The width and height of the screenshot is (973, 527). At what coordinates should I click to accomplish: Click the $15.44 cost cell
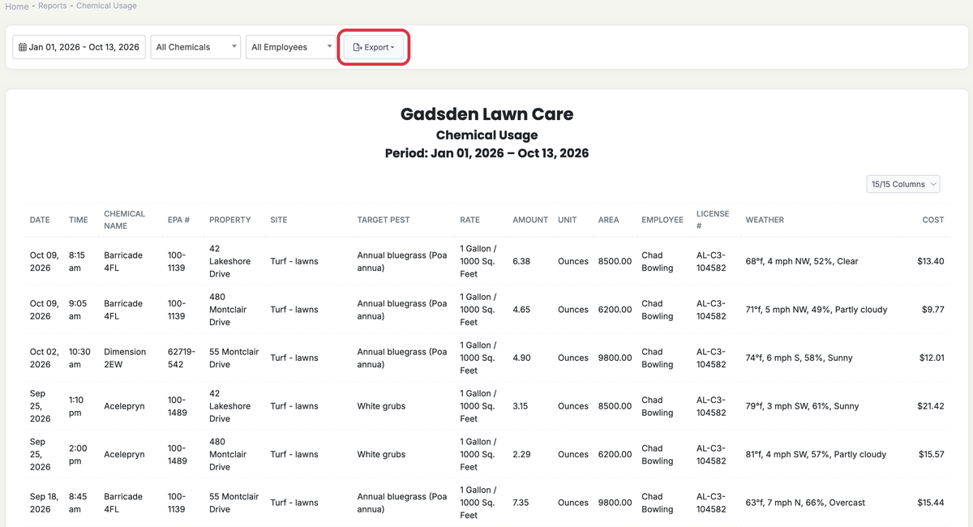[x=931, y=503]
